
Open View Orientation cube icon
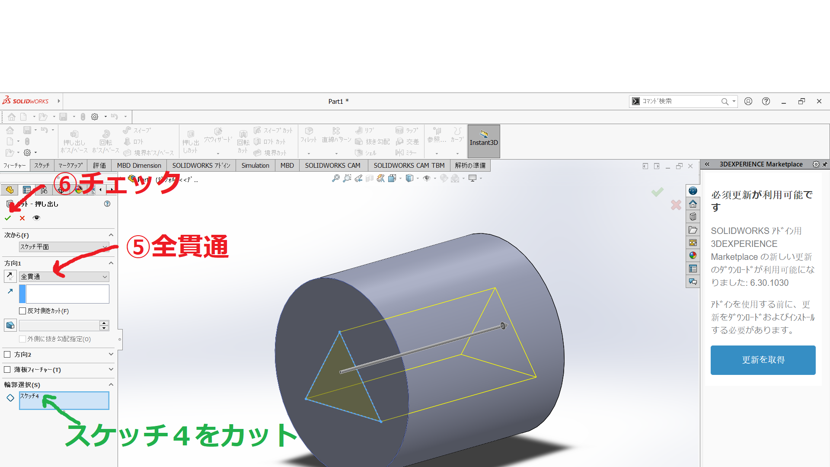pos(392,178)
